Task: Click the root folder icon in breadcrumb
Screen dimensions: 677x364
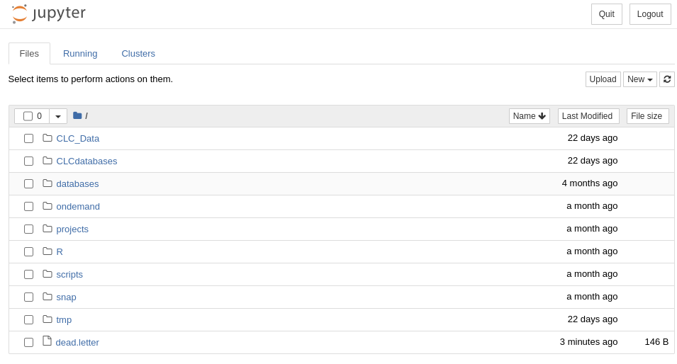Action: (x=77, y=115)
